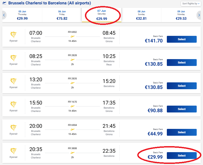Choose the 08 Jun Sunday date tab

pos(141,15)
